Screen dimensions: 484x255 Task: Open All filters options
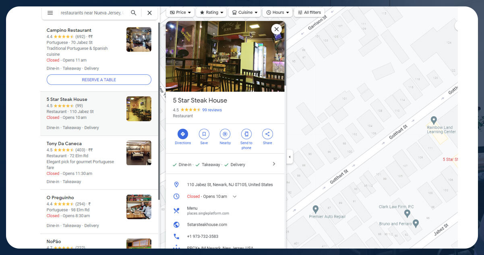(309, 12)
